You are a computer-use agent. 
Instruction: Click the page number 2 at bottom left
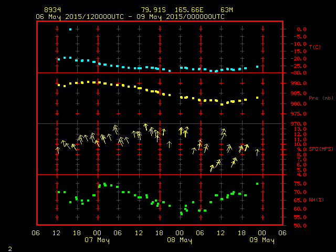coord(10,249)
